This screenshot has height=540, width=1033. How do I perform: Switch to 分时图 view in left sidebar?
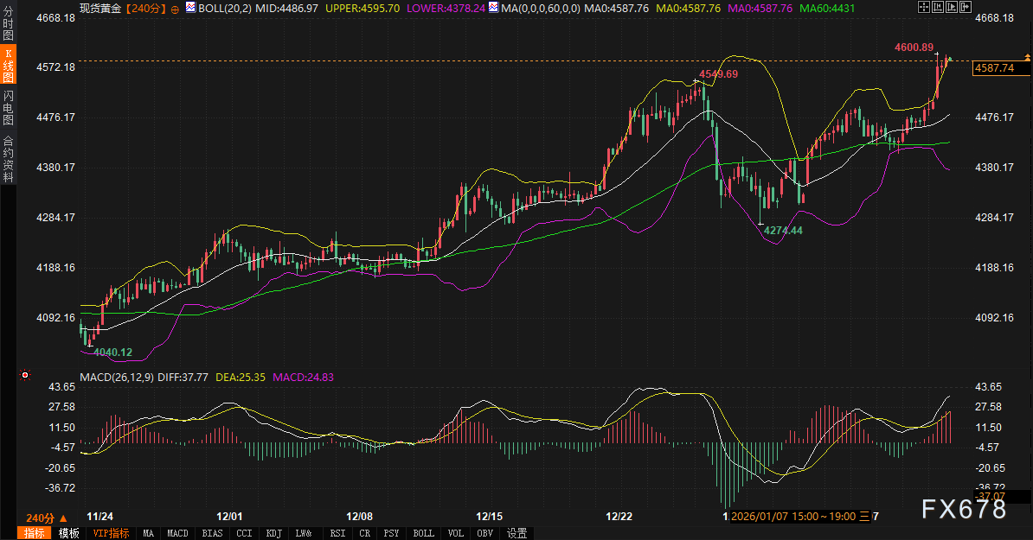(9, 26)
